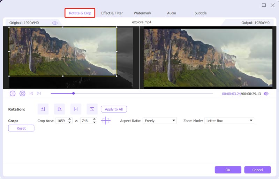Close the editing window
Screen dimensions: 279x179
[272, 5]
